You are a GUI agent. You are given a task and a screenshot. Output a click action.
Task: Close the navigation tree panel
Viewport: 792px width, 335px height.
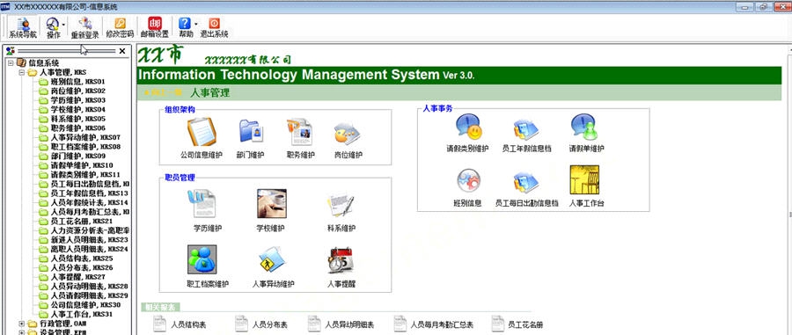coord(122,51)
